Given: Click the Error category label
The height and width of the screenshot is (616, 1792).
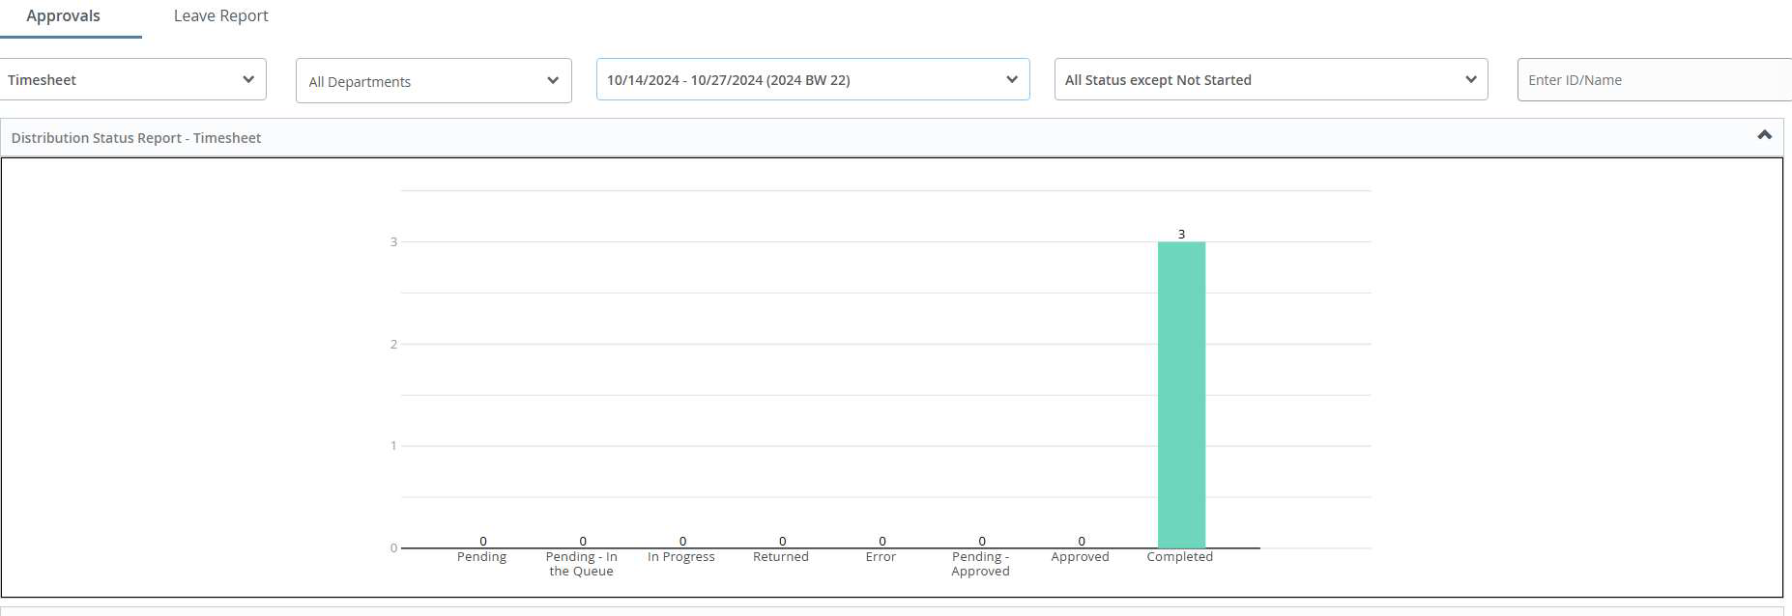Looking at the screenshot, I should (x=881, y=557).
